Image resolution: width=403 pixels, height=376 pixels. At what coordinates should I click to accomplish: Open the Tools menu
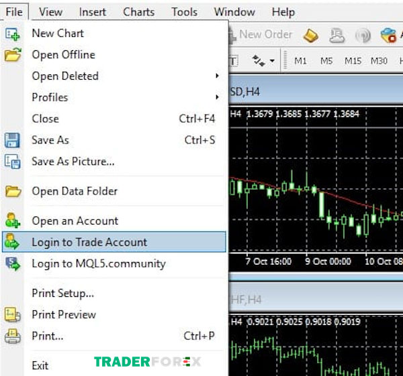pos(184,12)
